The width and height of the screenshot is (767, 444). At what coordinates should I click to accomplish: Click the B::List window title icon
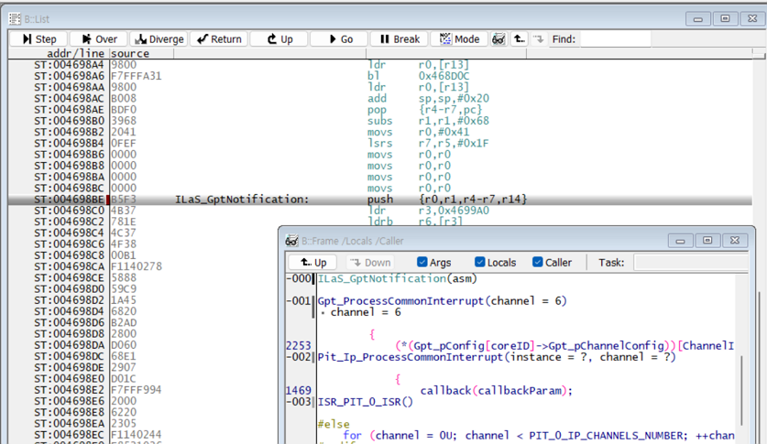[15, 18]
